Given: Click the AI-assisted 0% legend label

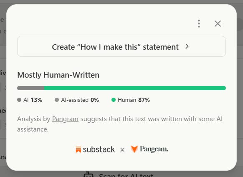Looking at the screenshot, I should pos(80,100).
